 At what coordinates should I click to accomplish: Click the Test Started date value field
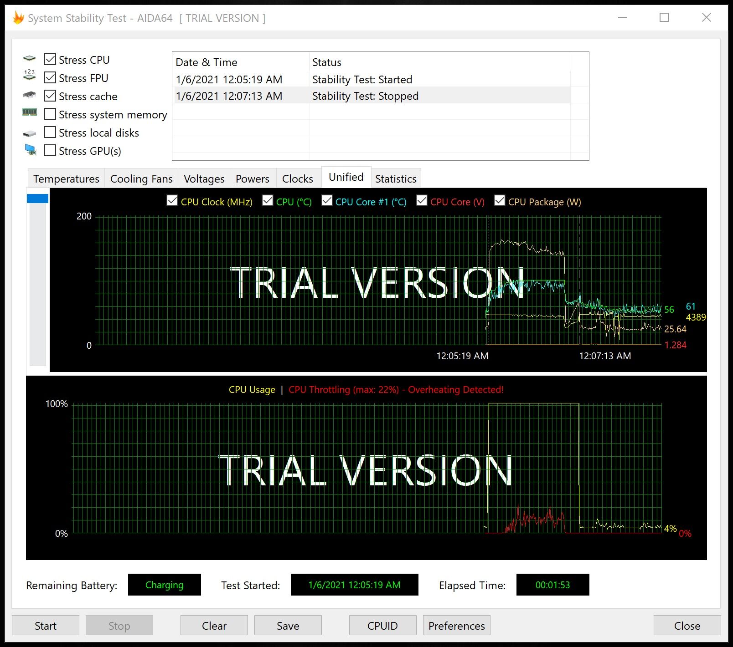click(x=355, y=585)
